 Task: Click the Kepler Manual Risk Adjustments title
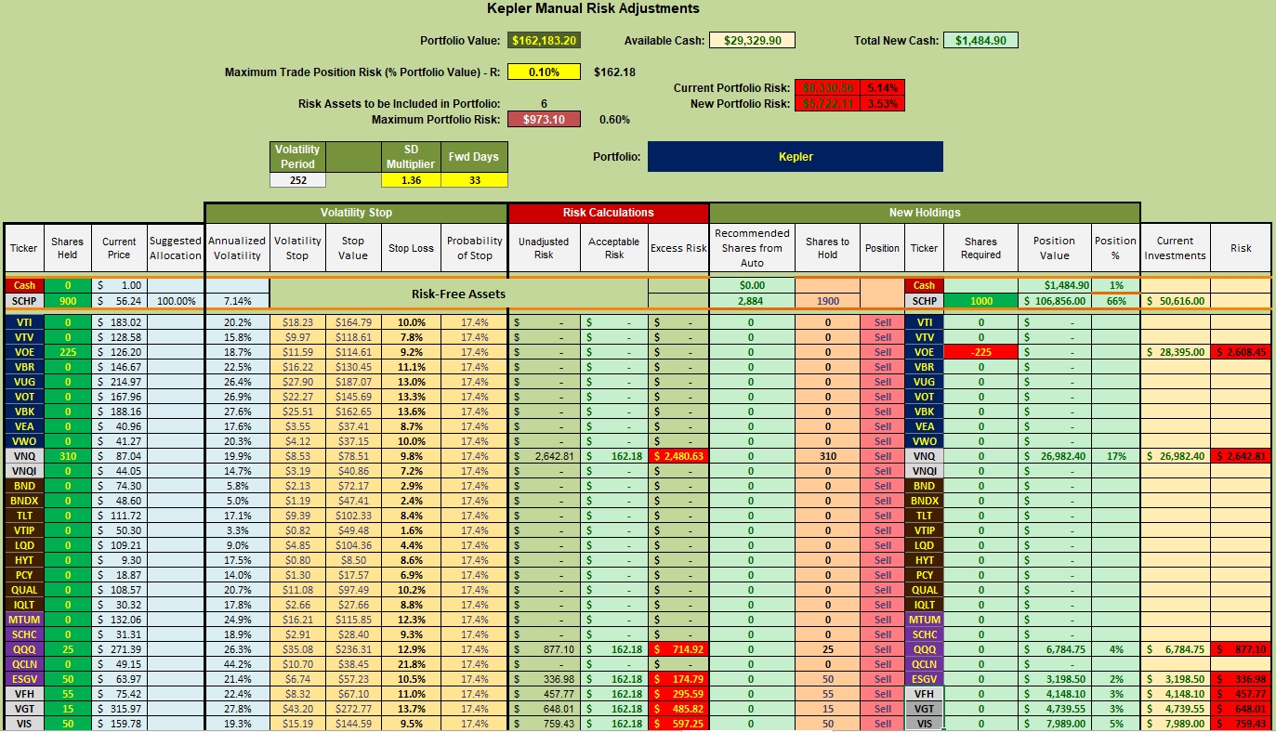tap(593, 8)
